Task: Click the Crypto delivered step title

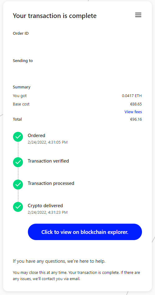Action: (x=45, y=205)
